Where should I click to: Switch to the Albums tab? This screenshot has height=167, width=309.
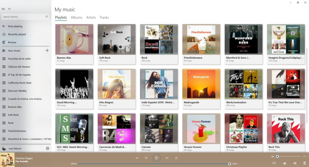click(76, 17)
